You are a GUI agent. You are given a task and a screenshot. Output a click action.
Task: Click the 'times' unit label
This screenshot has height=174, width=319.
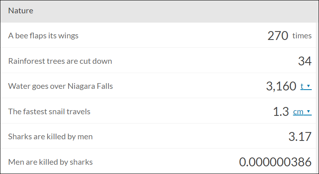pyautogui.click(x=302, y=36)
